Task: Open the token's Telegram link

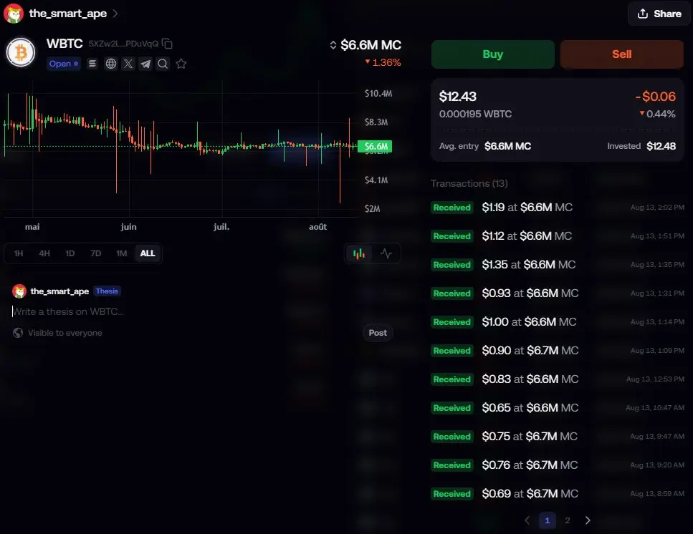Action: [145, 64]
